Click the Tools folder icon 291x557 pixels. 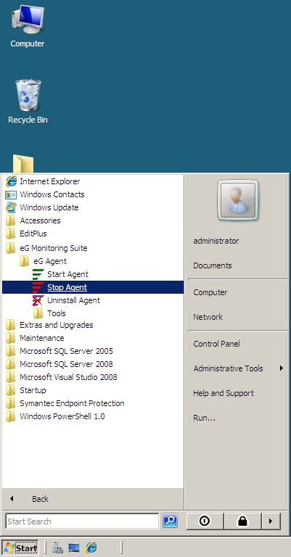[38, 313]
